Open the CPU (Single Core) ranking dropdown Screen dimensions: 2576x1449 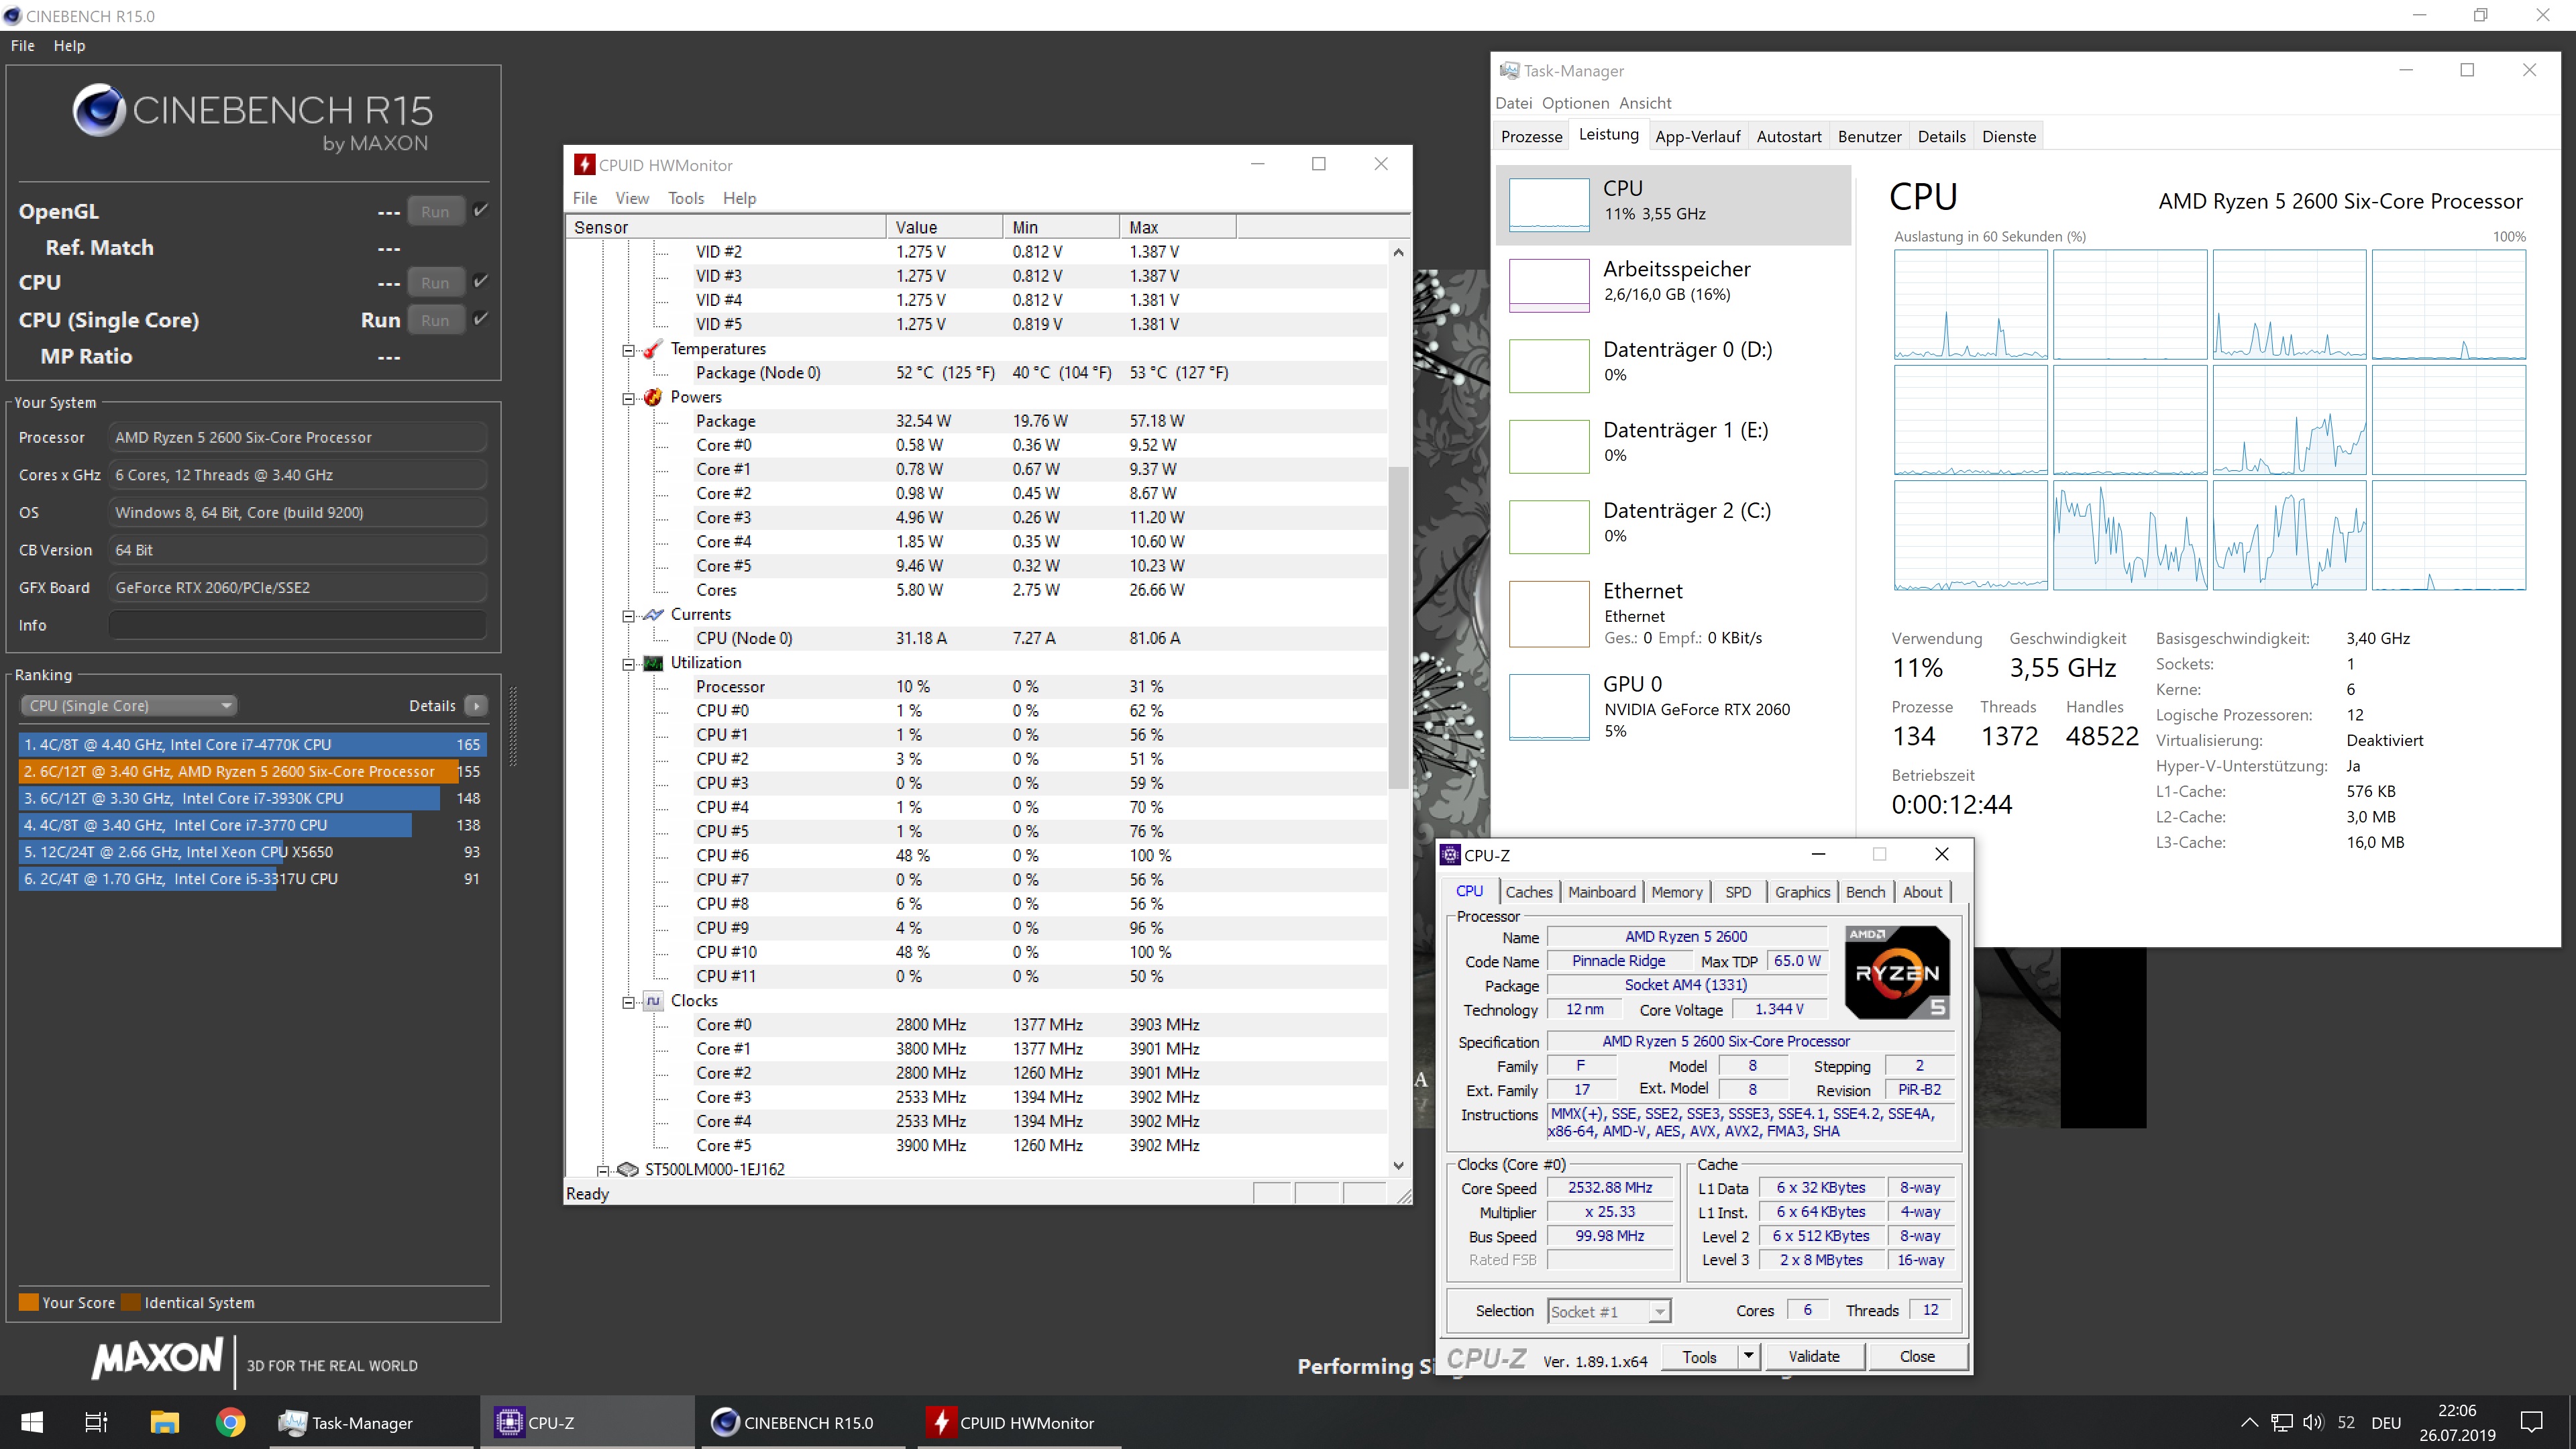(x=128, y=706)
